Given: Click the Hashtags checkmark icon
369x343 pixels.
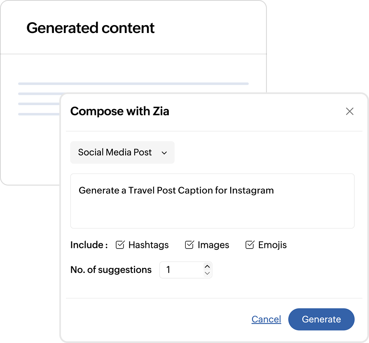Looking at the screenshot, I should coord(119,244).
